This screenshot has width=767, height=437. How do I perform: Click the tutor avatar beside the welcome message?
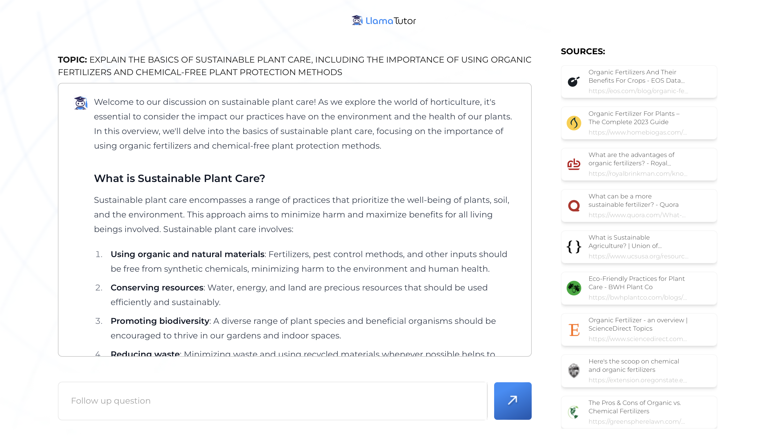[x=81, y=103]
